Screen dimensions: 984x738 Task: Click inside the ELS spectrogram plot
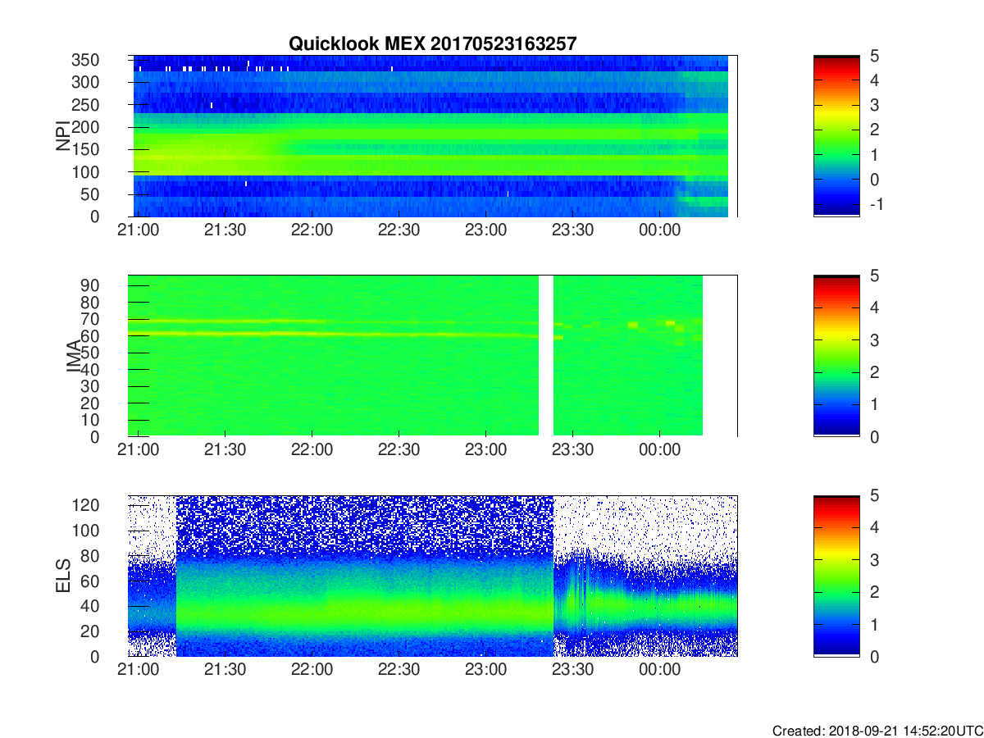click(x=432, y=576)
